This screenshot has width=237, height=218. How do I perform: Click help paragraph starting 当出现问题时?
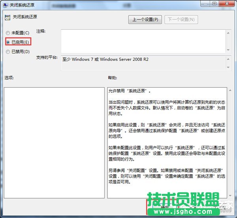(x=167, y=108)
